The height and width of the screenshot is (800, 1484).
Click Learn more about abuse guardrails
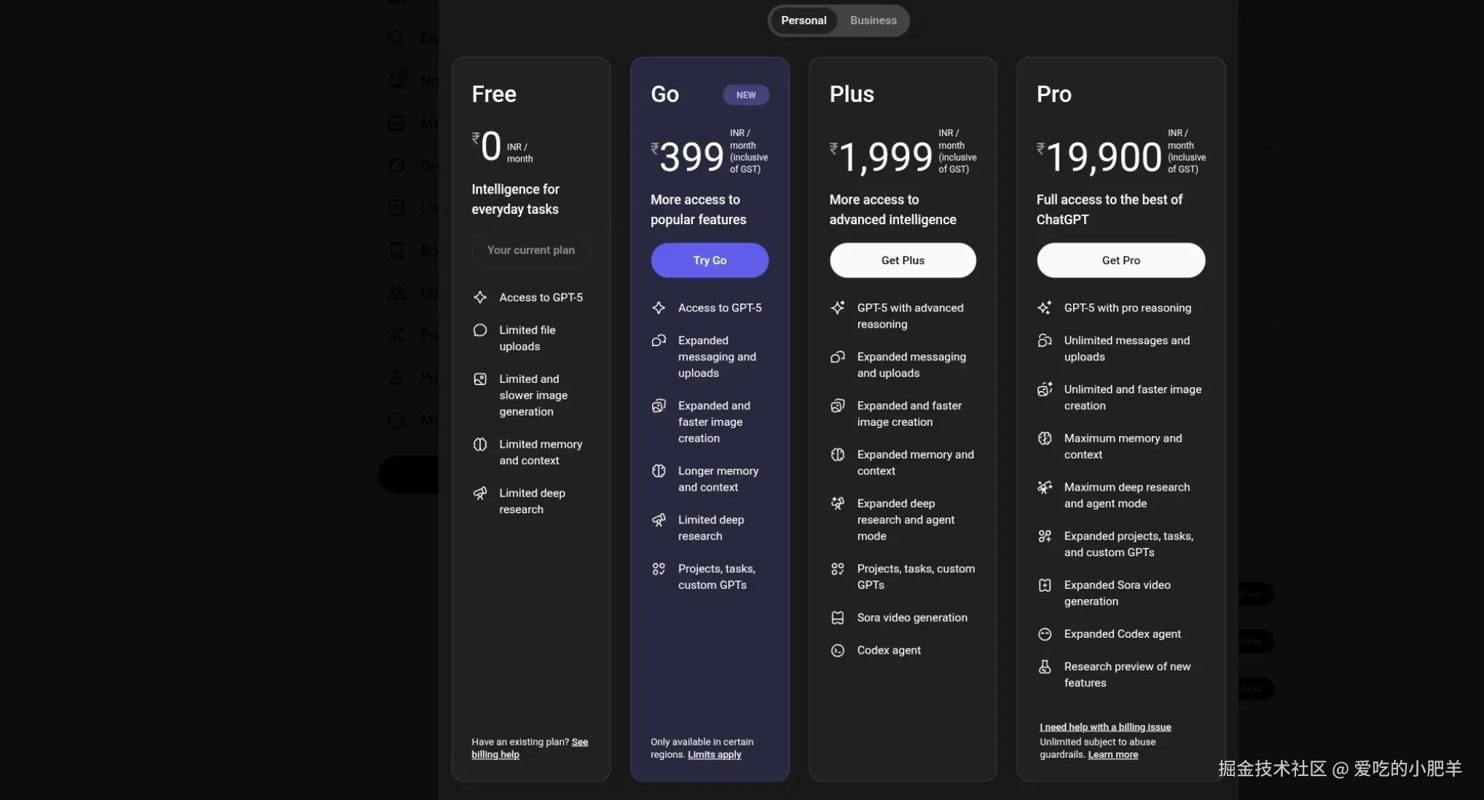1112,754
